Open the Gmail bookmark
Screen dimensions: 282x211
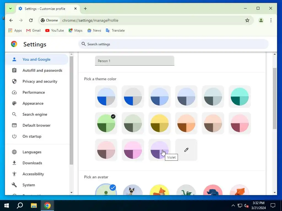33,30
